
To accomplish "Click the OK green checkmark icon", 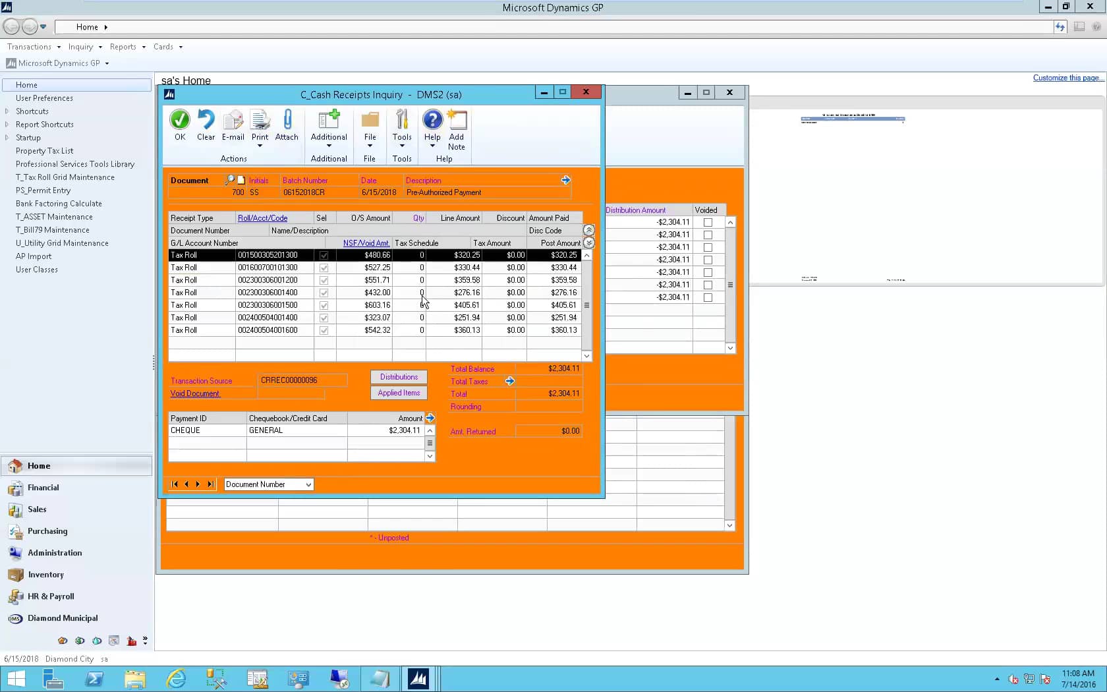I will (180, 119).
